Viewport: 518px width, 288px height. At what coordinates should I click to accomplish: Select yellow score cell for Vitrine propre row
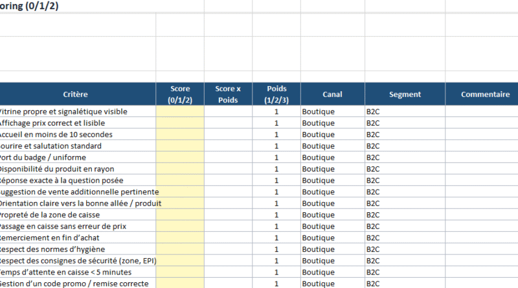pyautogui.click(x=180, y=111)
